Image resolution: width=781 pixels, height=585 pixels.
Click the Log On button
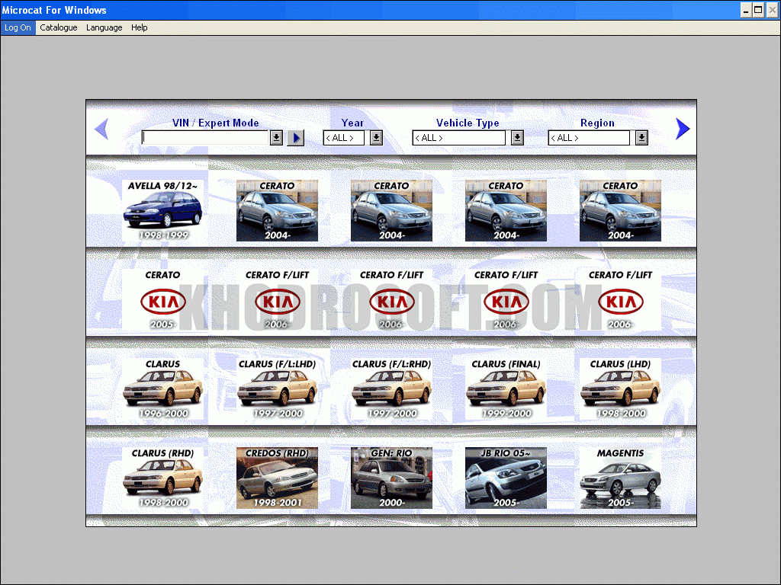point(18,27)
